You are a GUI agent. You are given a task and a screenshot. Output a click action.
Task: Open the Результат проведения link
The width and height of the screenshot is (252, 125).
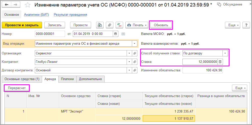(x=70, y=15)
